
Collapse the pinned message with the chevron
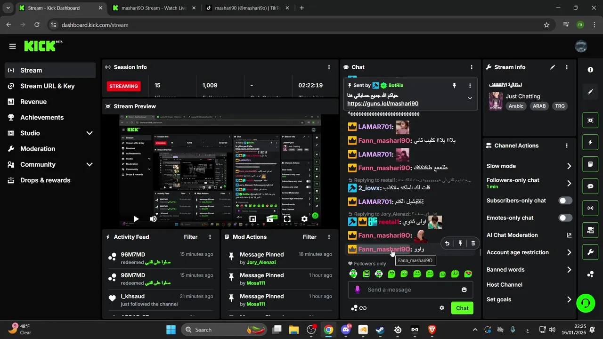click(470, 98)
